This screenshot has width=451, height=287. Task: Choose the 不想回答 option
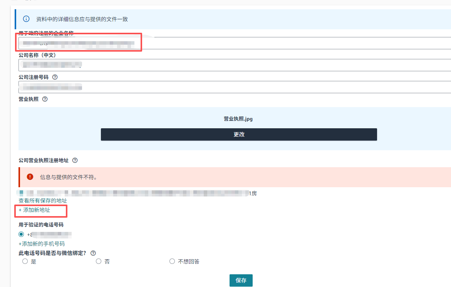(172, 261)
